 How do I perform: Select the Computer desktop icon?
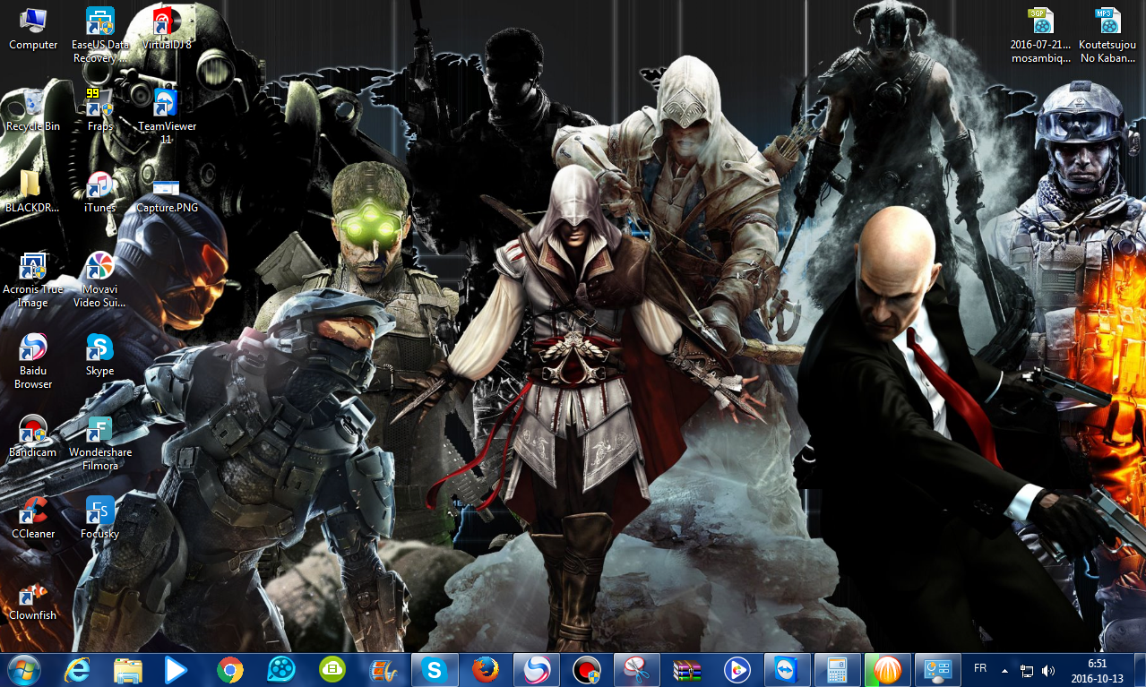(33, 28)
